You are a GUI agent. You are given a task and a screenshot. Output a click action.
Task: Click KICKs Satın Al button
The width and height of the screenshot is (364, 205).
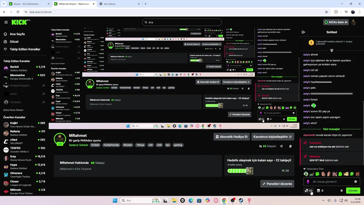(x=336, y=22)
